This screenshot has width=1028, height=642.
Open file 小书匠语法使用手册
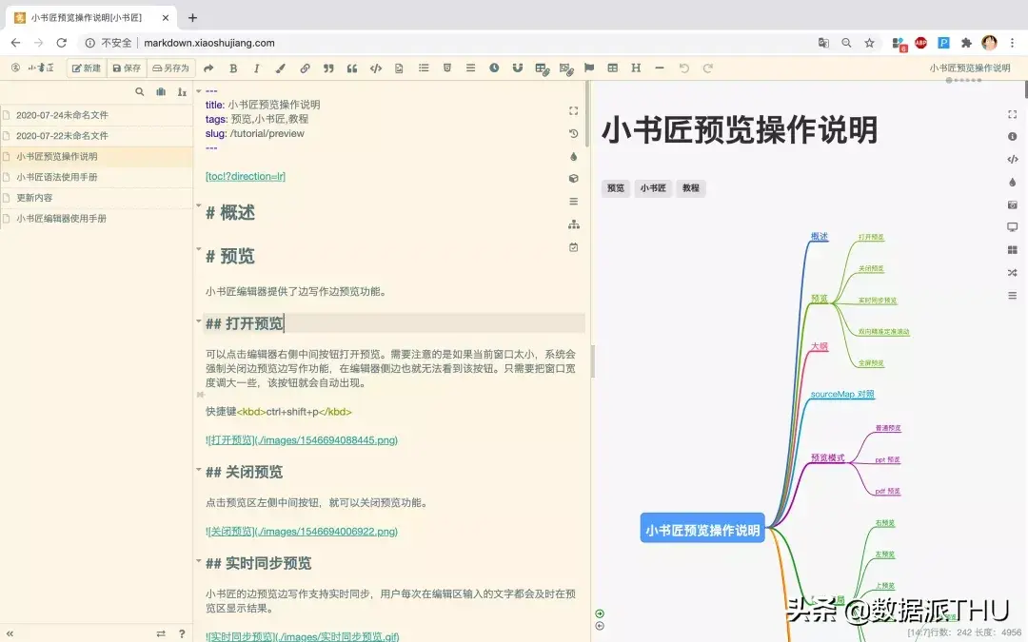pos(96,177)
